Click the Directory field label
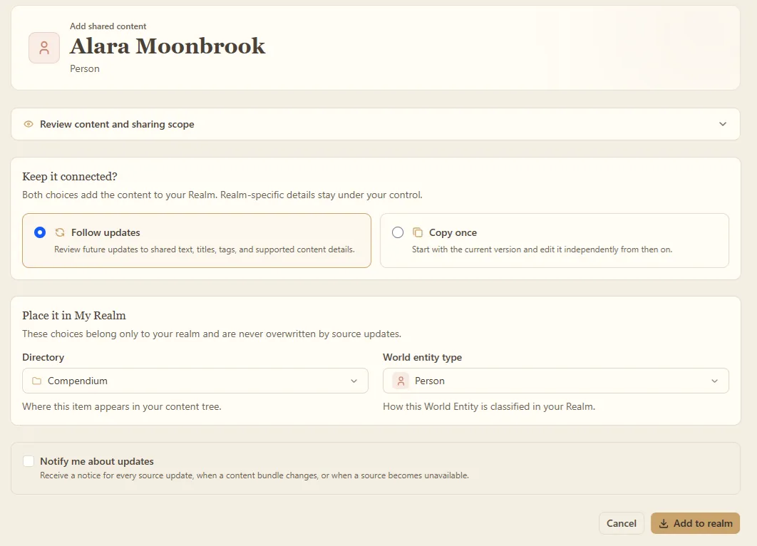Image resolution: width=757 pixels, height=546 pixels. pyautogui.click(x=43, y=357)
